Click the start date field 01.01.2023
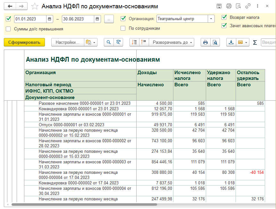This screenshot has height=209, width=276. [30, 19]
